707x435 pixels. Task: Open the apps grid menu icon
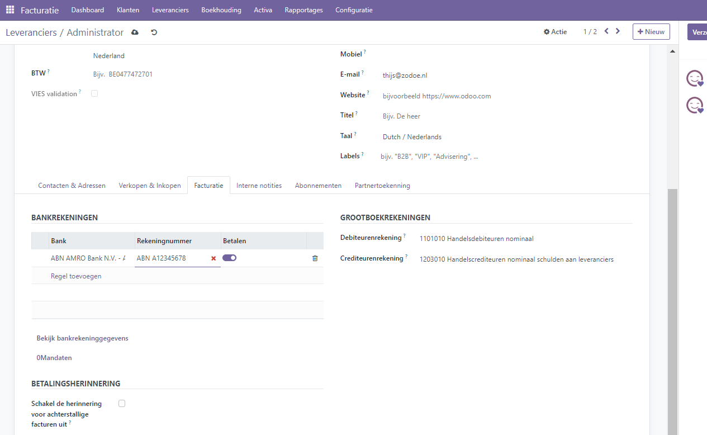coord(10,10)
